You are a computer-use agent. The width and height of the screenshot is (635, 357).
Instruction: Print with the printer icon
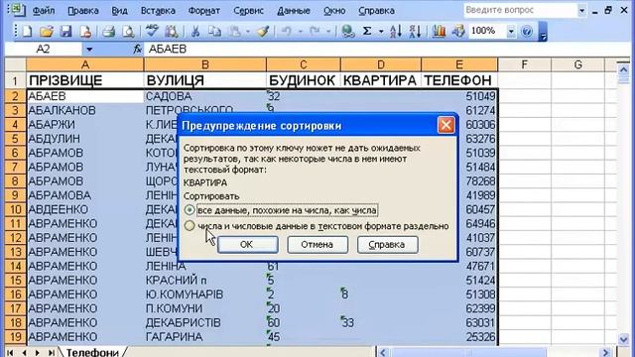(108, 31)
